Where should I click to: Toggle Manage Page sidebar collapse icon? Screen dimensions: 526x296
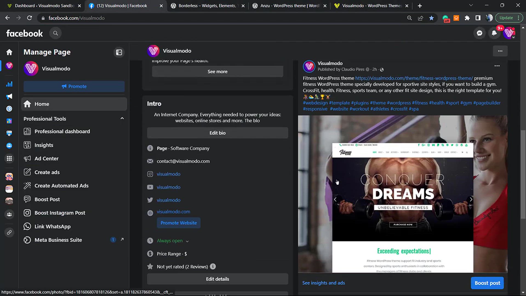[119, 52]
